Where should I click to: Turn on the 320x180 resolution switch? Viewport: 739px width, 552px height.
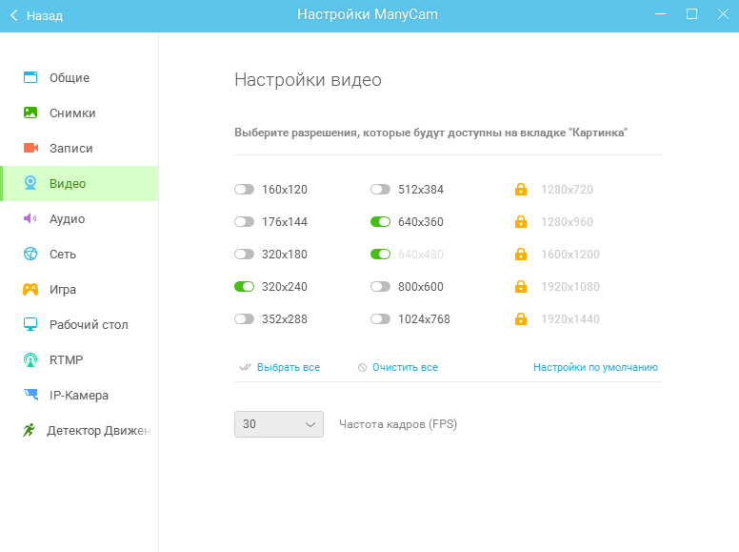(x=244, y=255)
